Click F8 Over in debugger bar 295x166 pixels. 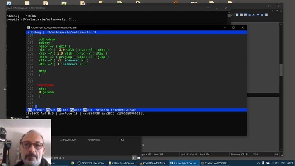coord(76,110)
